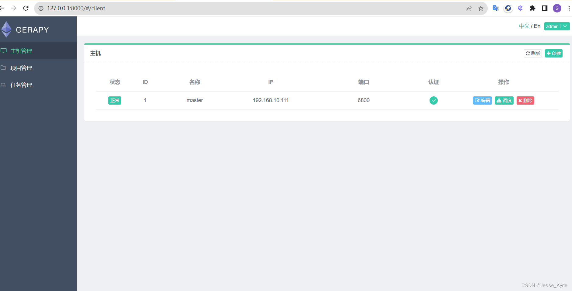Click the purple swirl extension icon
Image resolution: width=572 pixels, height=291 pixels.
(x=520, y=8)
